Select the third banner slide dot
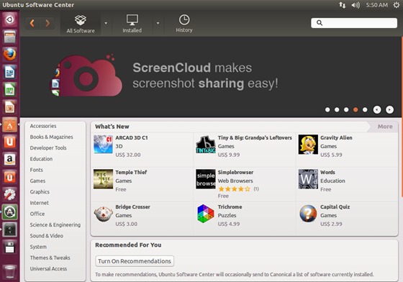This screenshot has height=282, width=403. [346, 109]
